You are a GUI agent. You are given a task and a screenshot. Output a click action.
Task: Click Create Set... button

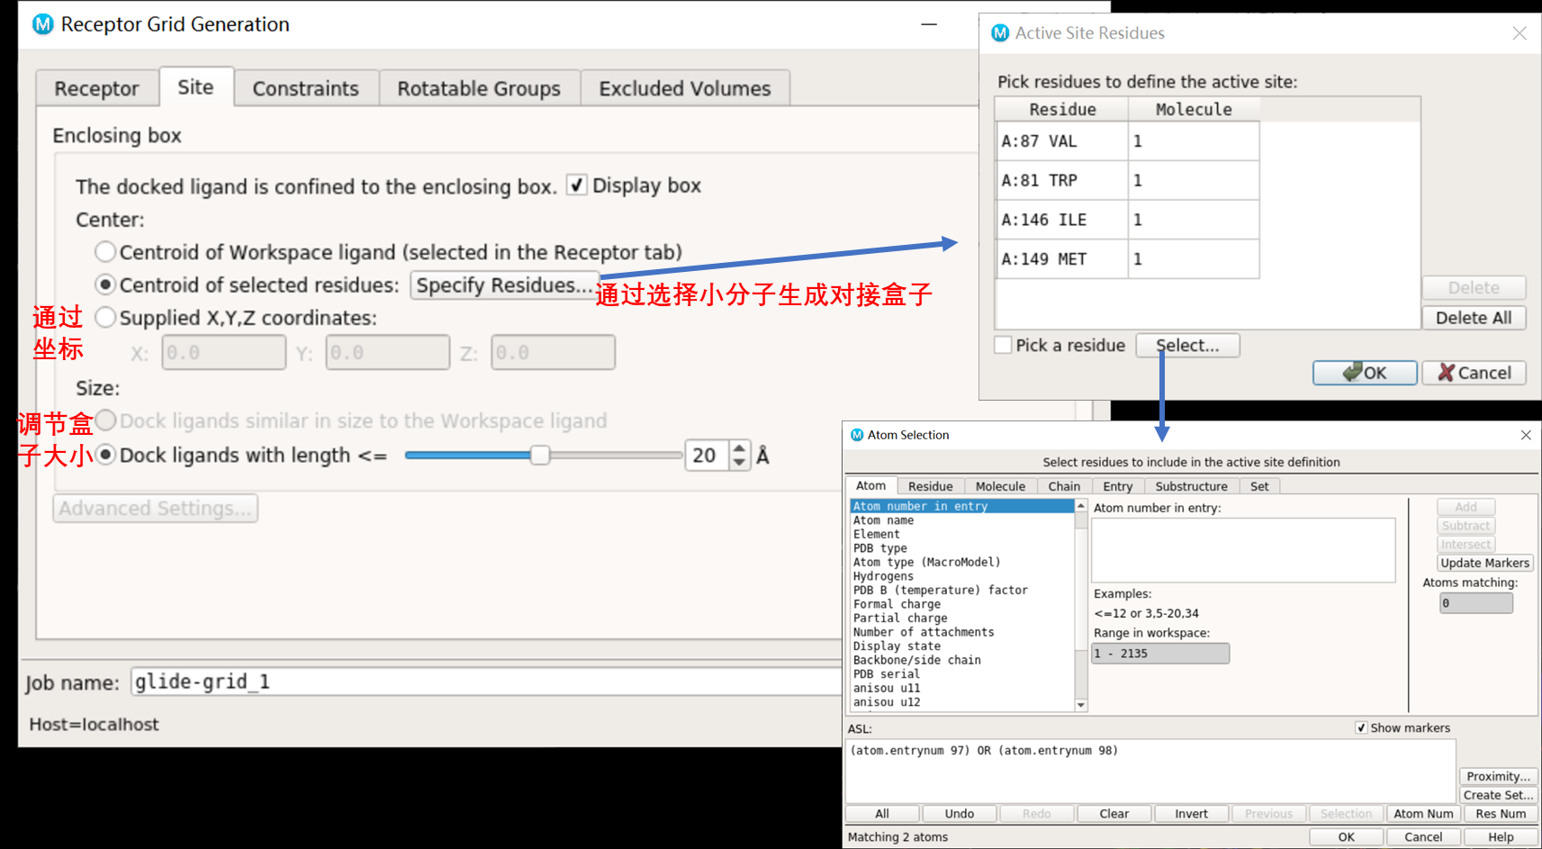click(x=1498, y=795)
